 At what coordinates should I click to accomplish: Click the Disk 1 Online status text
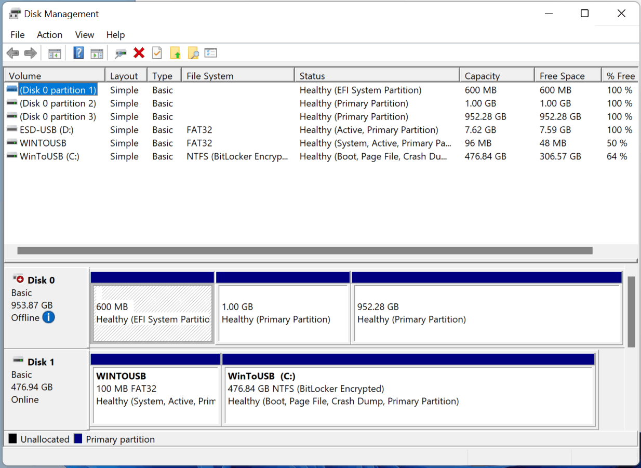coord(25,399)
